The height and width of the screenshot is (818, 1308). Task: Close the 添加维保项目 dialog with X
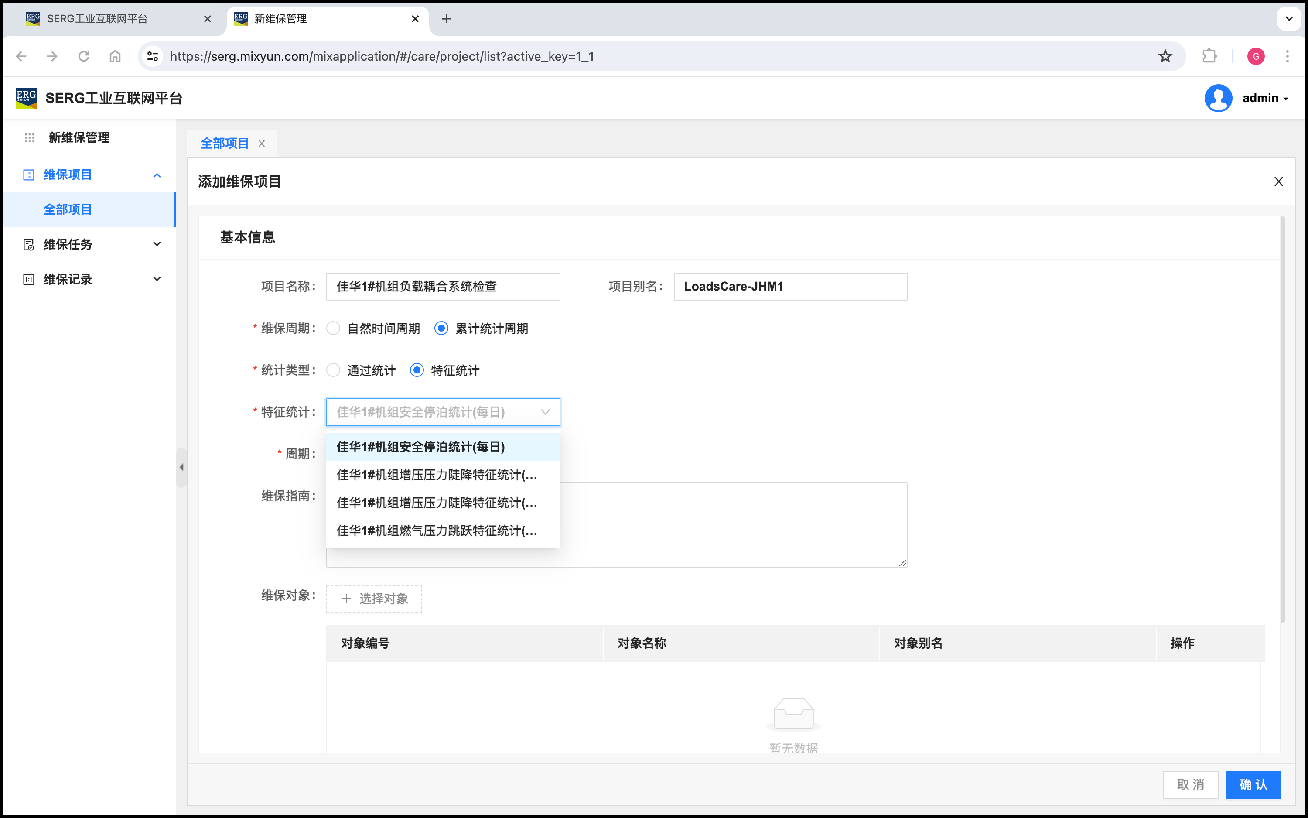tap(1278, 182)
